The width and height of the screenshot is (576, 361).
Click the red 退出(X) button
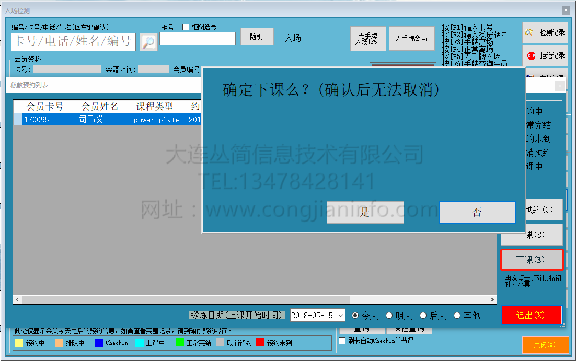point(532,315)
